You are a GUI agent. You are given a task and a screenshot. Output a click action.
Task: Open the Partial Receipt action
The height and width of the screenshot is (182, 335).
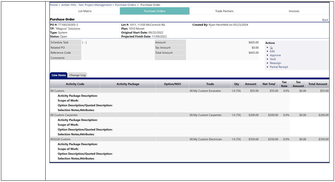pos(279,67)
